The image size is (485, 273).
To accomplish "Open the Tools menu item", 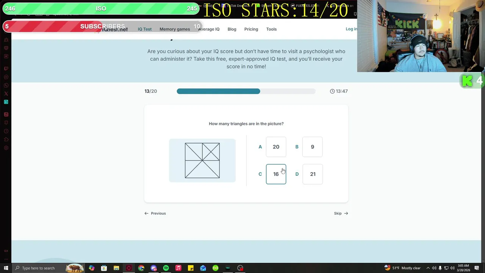I will click(271, 29).
